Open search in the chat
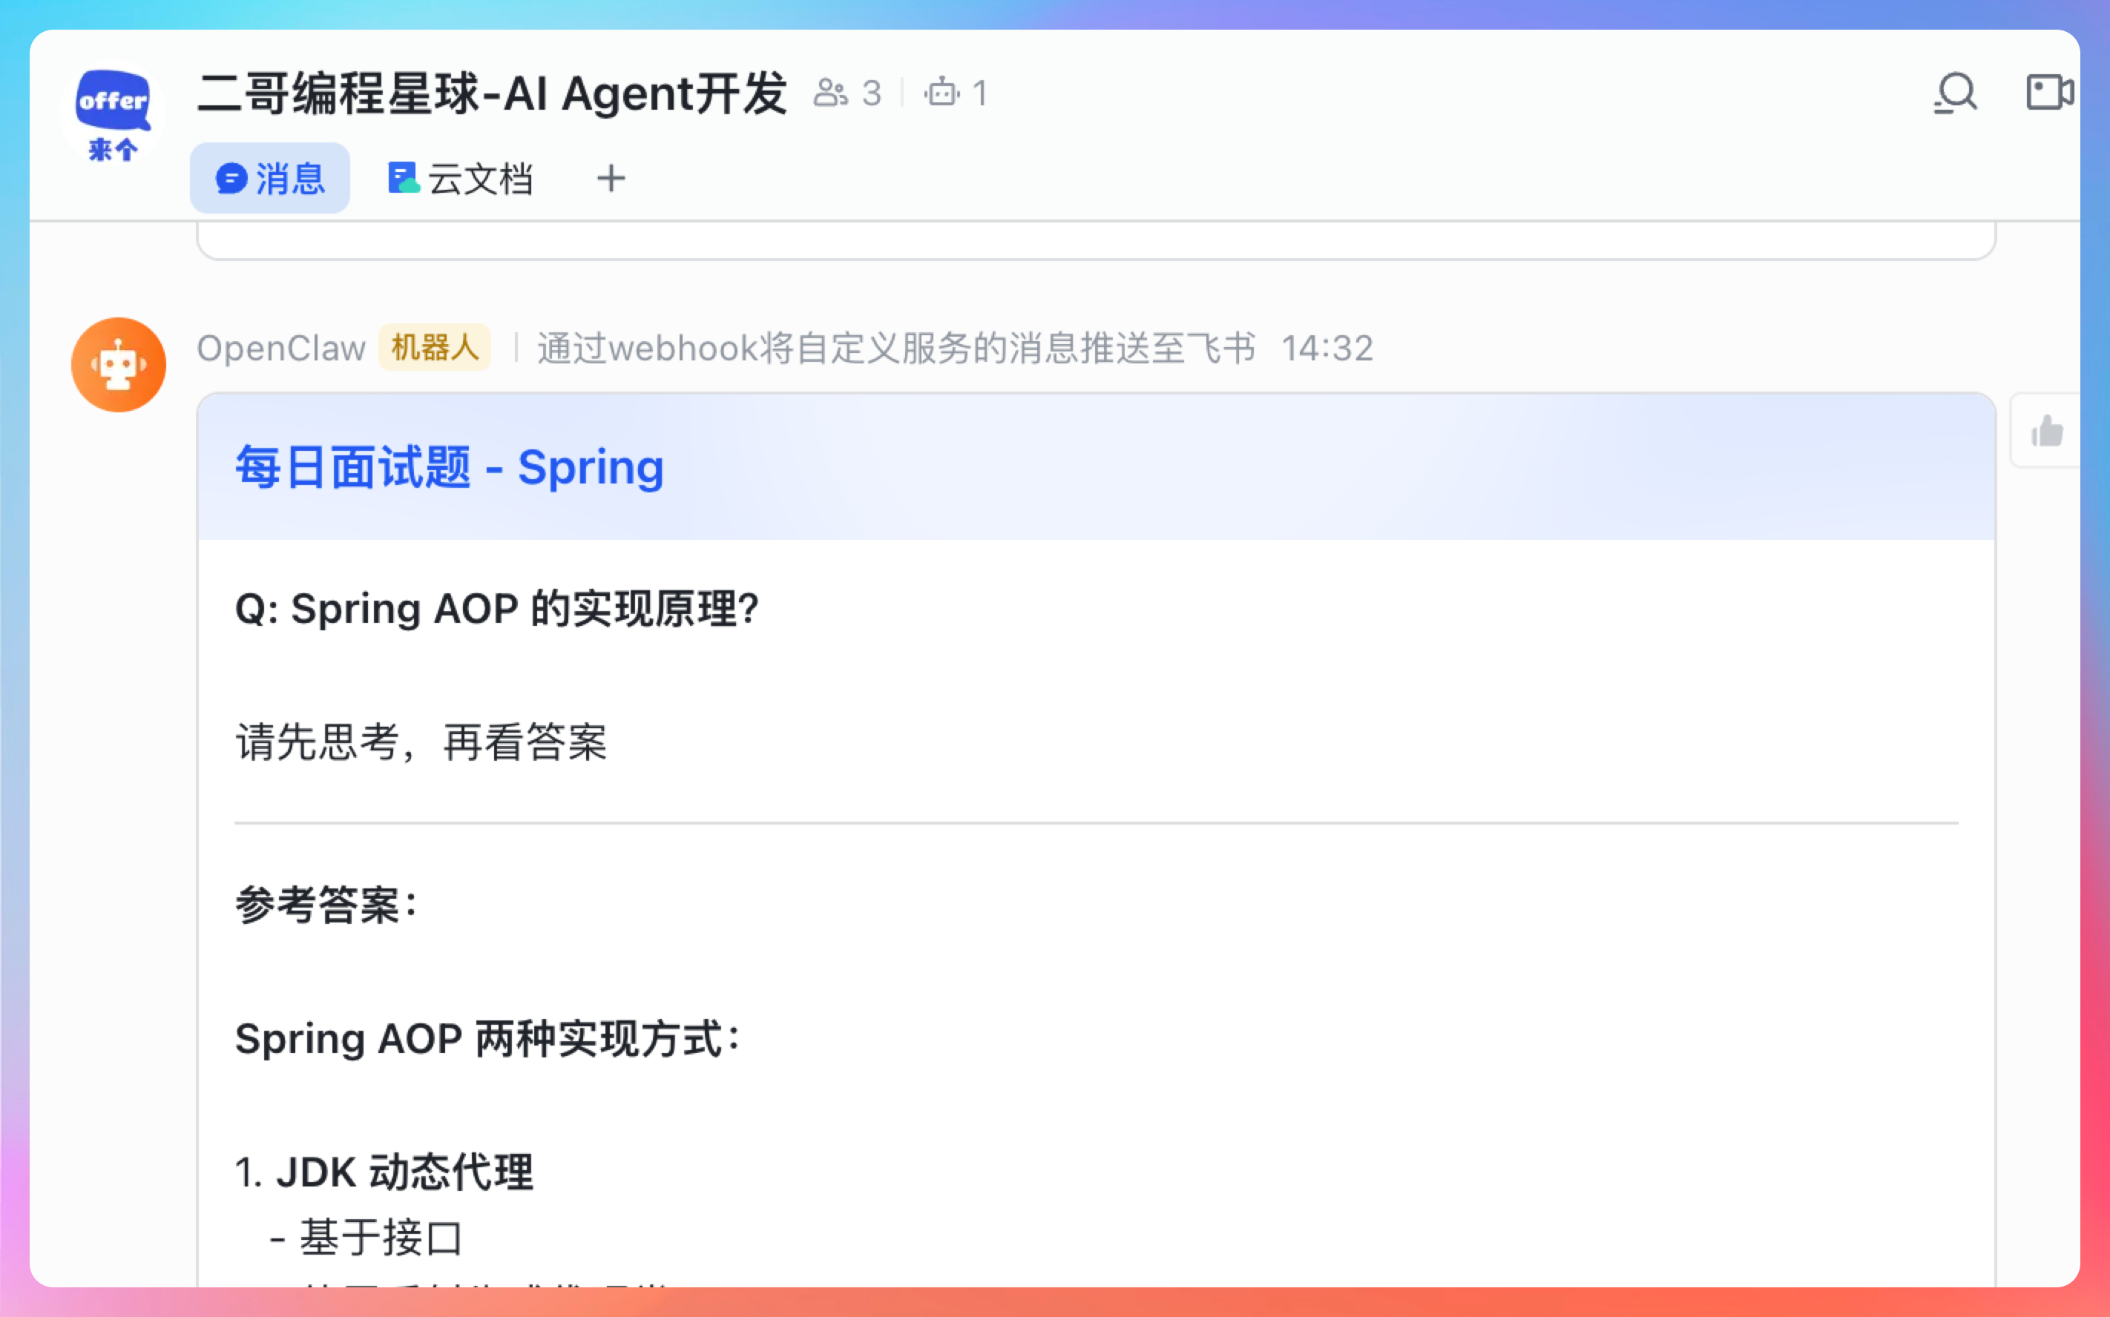Screen dimensions: 2110x1317 tap(1955, 93)
